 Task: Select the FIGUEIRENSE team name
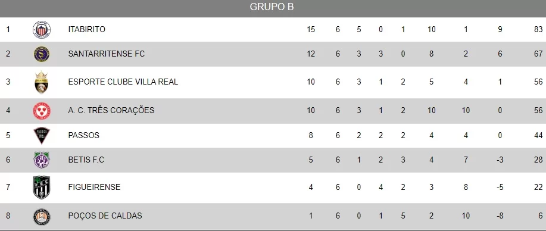[94, 187]
